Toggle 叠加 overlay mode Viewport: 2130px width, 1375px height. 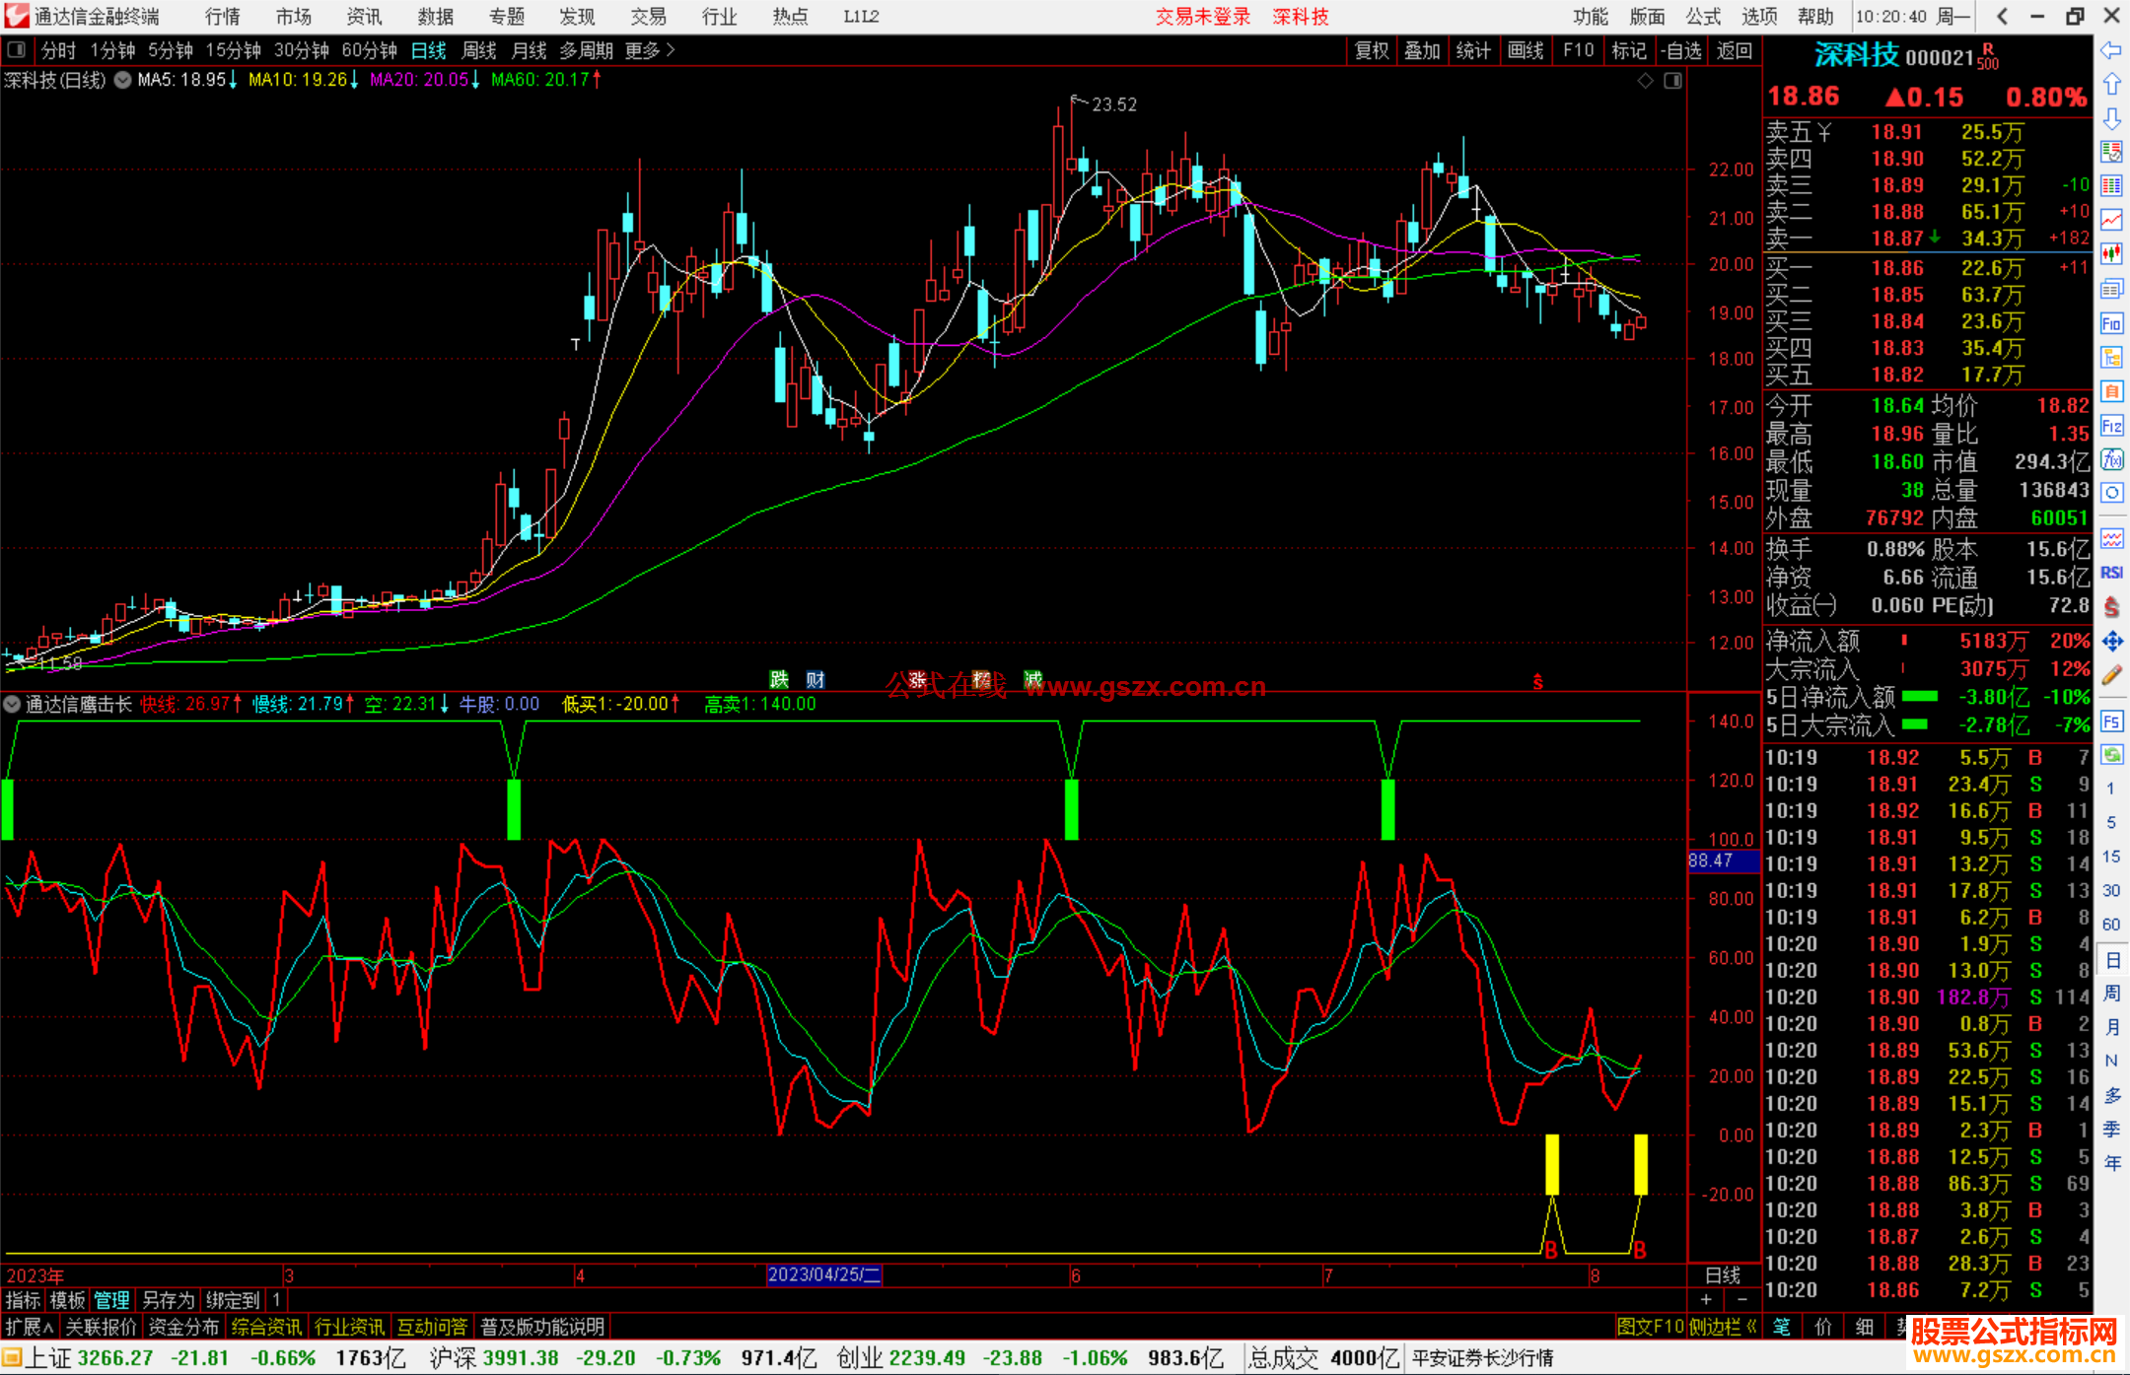coord(1422,50)
